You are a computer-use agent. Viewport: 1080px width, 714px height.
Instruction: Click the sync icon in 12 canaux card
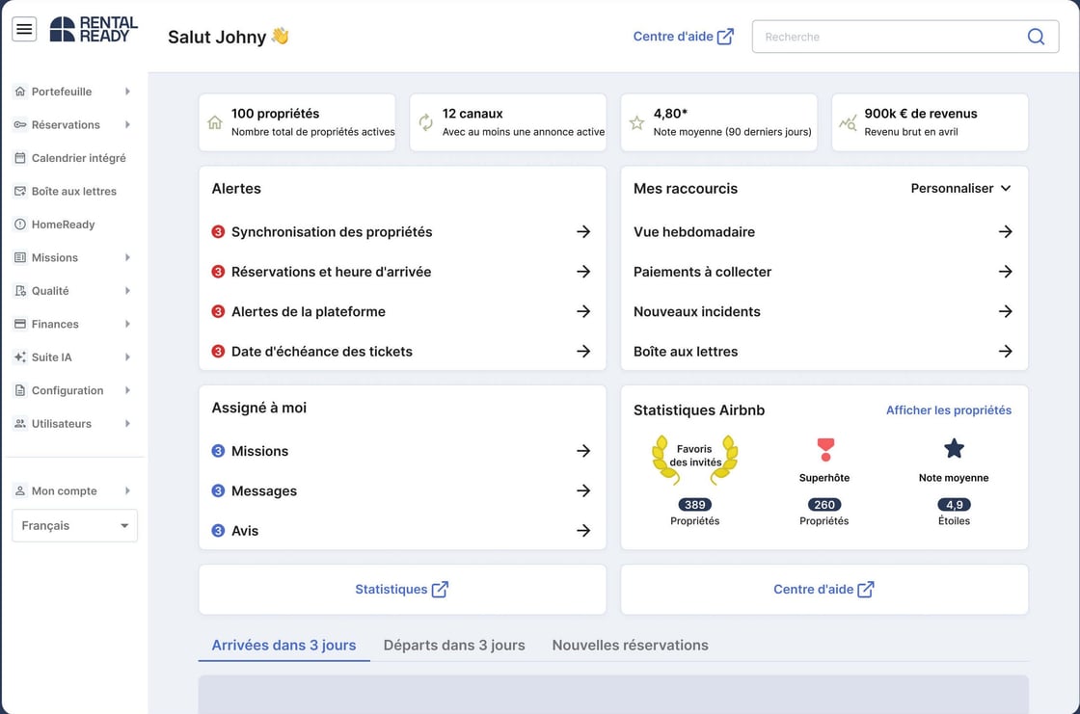[425, 122]
